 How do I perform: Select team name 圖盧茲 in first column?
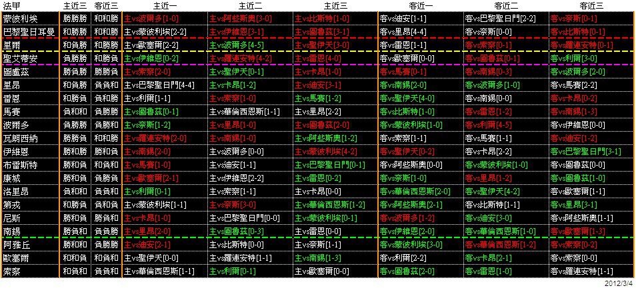[x=15, y=72]
